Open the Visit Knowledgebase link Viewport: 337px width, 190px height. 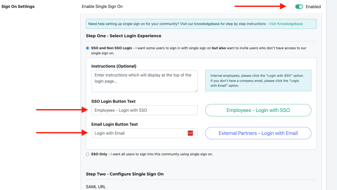(x=286, y=24)
